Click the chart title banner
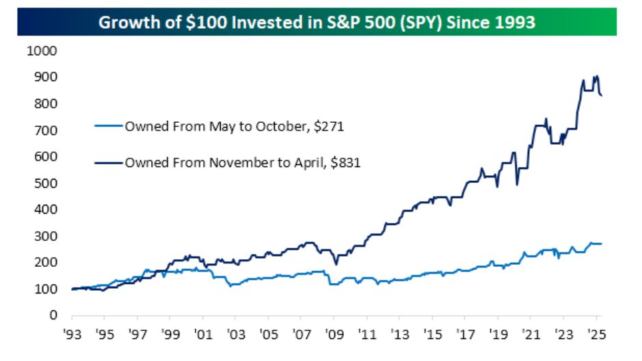This screenshot has height=361, width=642. point(317,22)
